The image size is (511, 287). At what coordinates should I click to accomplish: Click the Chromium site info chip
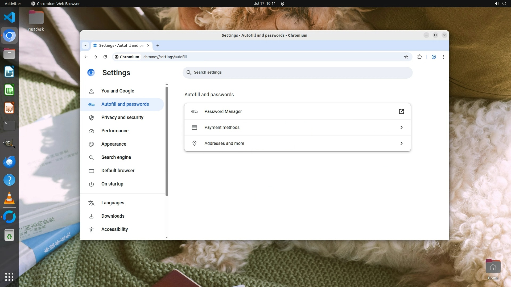pos(127,57)
